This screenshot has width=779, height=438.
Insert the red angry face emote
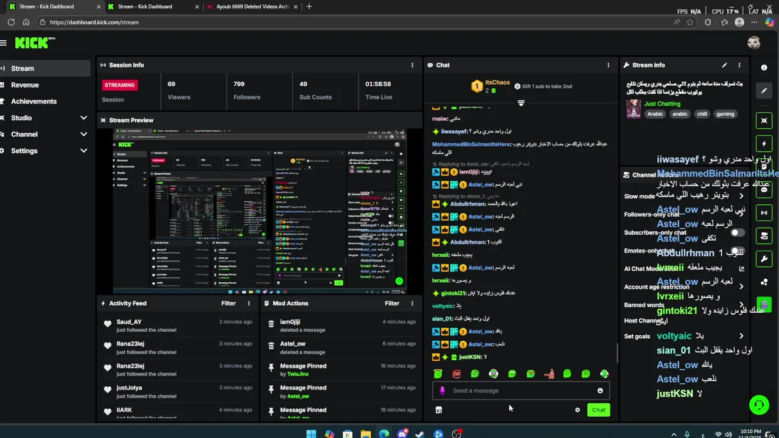point(456,374)
